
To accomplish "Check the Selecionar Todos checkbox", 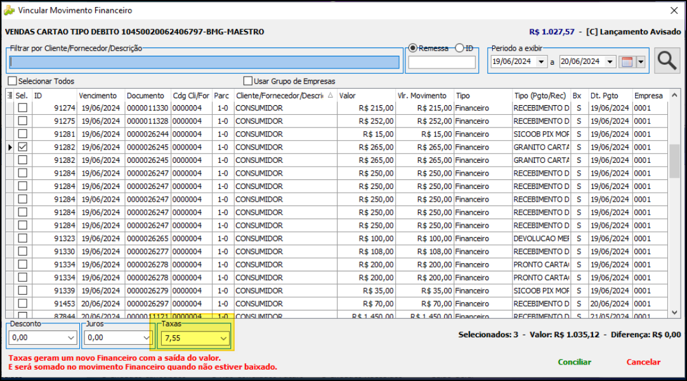I will coord(12,81).
